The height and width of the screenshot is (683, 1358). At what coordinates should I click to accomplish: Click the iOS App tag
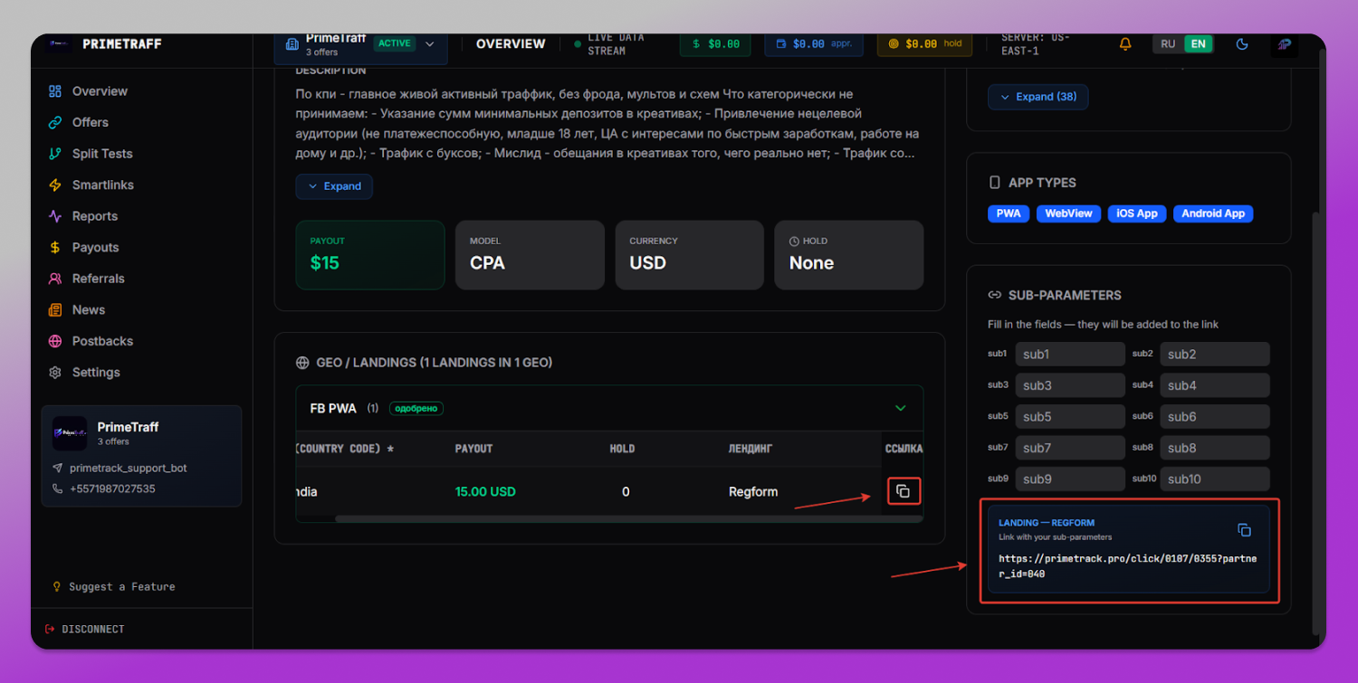[x=1137, y=213]
